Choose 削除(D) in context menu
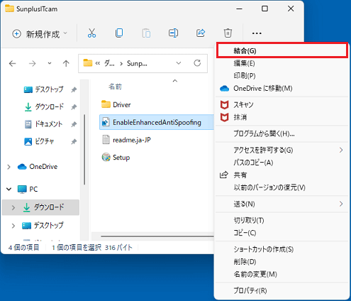 pyautogui.click(x=282, y=262)
